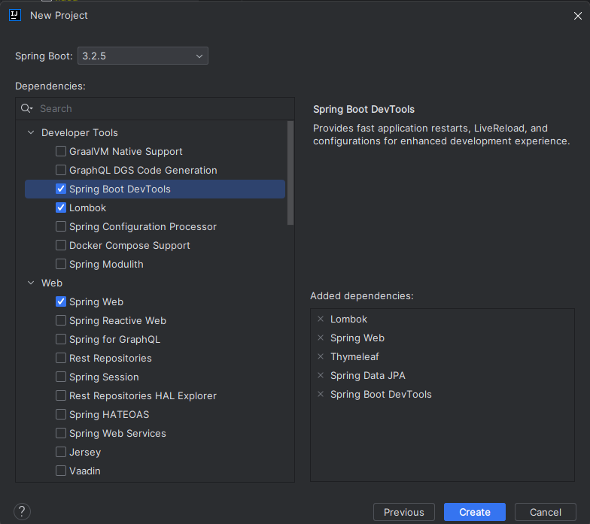This screenshot has width=590, height=524.
Task: Open the help question mark icon
Action: click(x=23, y=511)
